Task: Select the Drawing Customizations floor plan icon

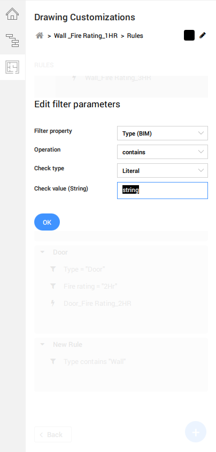Action: [12, 67]
